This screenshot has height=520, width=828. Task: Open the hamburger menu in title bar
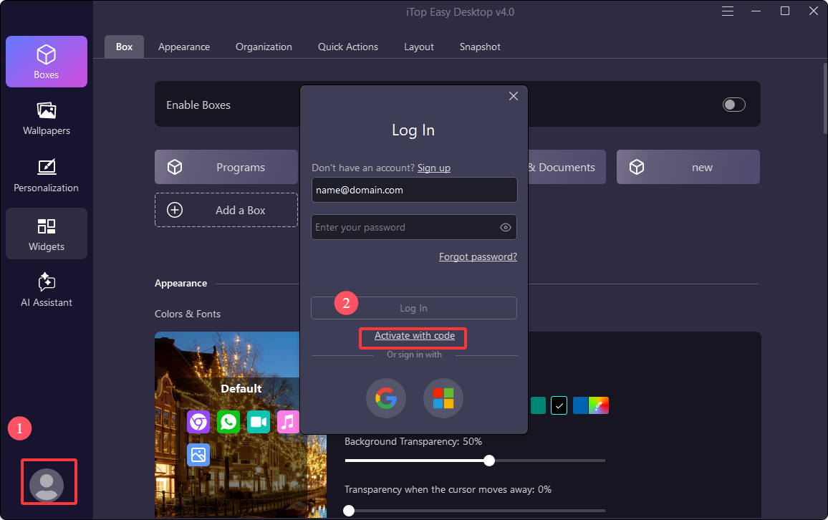728,11
